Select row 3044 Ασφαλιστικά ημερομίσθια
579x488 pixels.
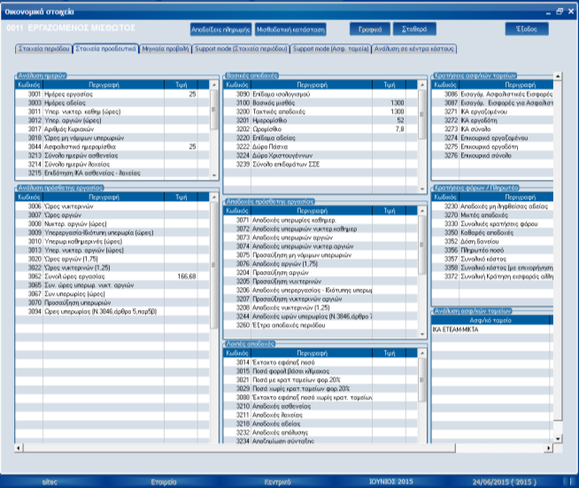(x=112, y=147)
